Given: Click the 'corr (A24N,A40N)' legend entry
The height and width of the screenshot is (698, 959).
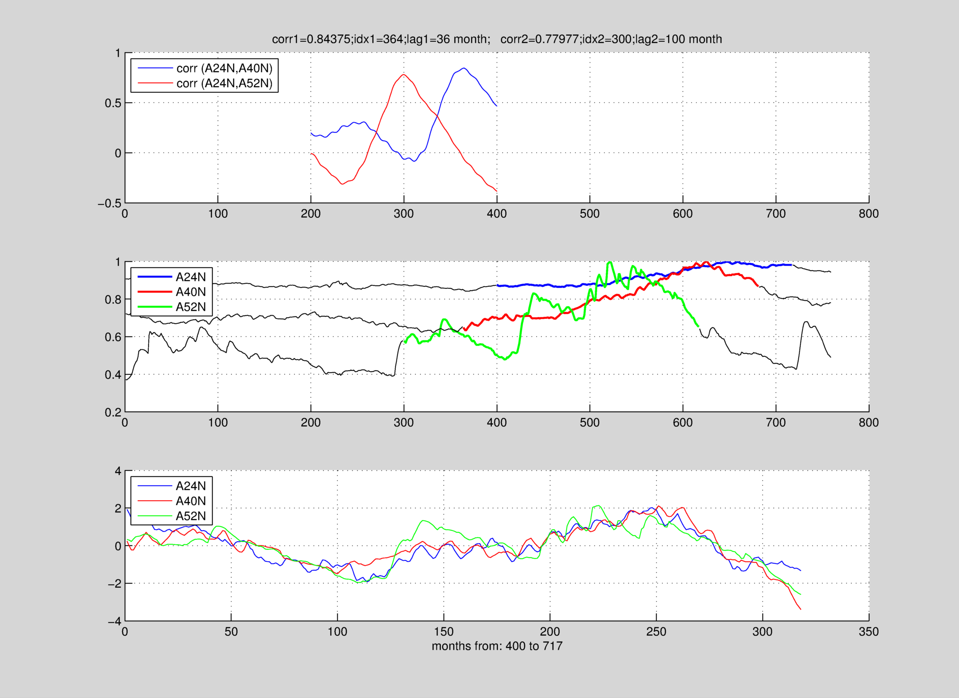Looking at the screenshot, I should pos(224,68).
